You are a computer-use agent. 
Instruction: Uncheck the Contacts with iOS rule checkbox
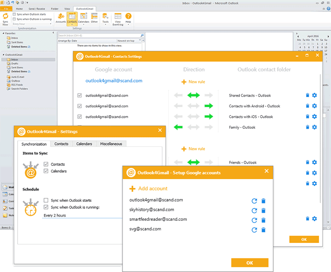click(x=80, y=117)
